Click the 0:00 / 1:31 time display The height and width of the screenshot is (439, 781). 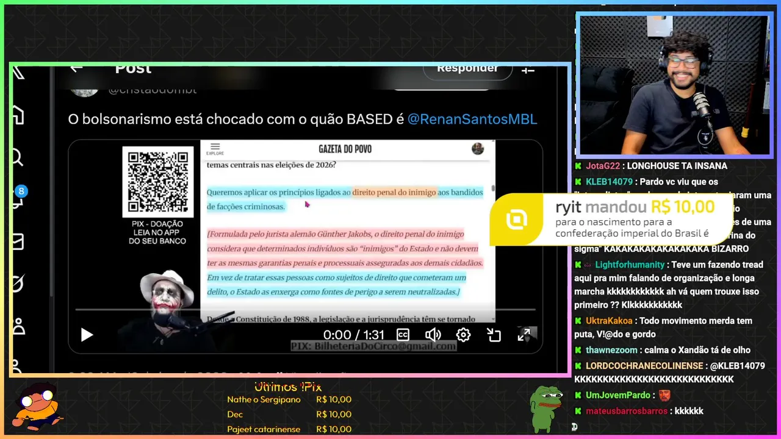pyautogui.click(x=354, y=335)
